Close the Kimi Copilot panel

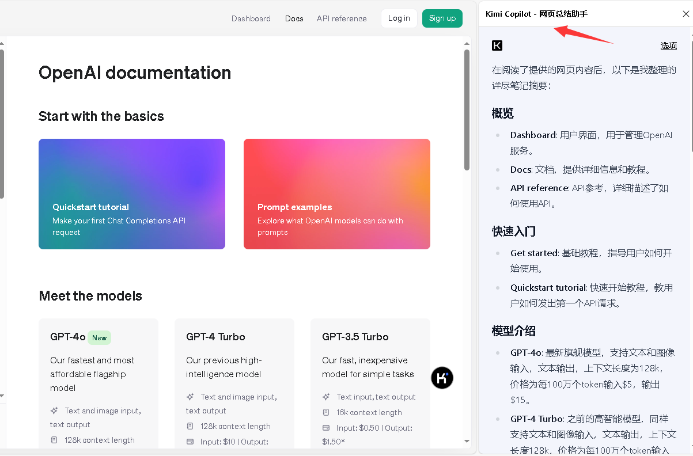point(686,14)
